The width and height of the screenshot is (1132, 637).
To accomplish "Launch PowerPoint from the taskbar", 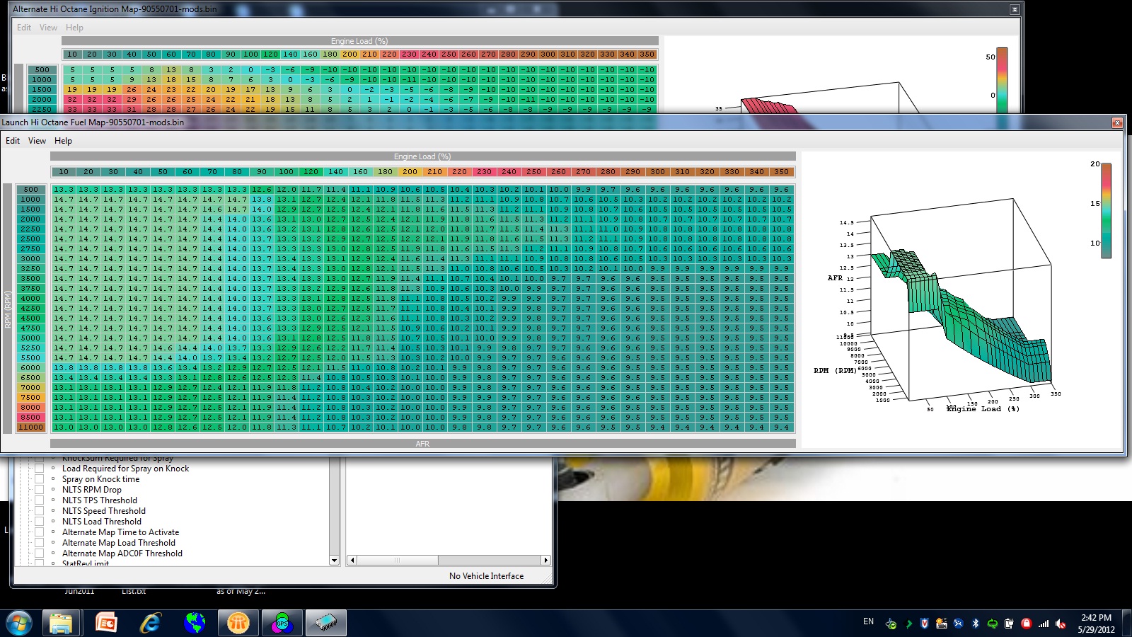I will [106, 623].
